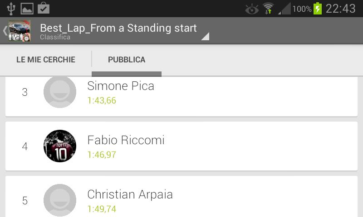Tap Christian Arpaia's default avatar
This screenshot has height=217, width=363.
(x=60, y=200)
